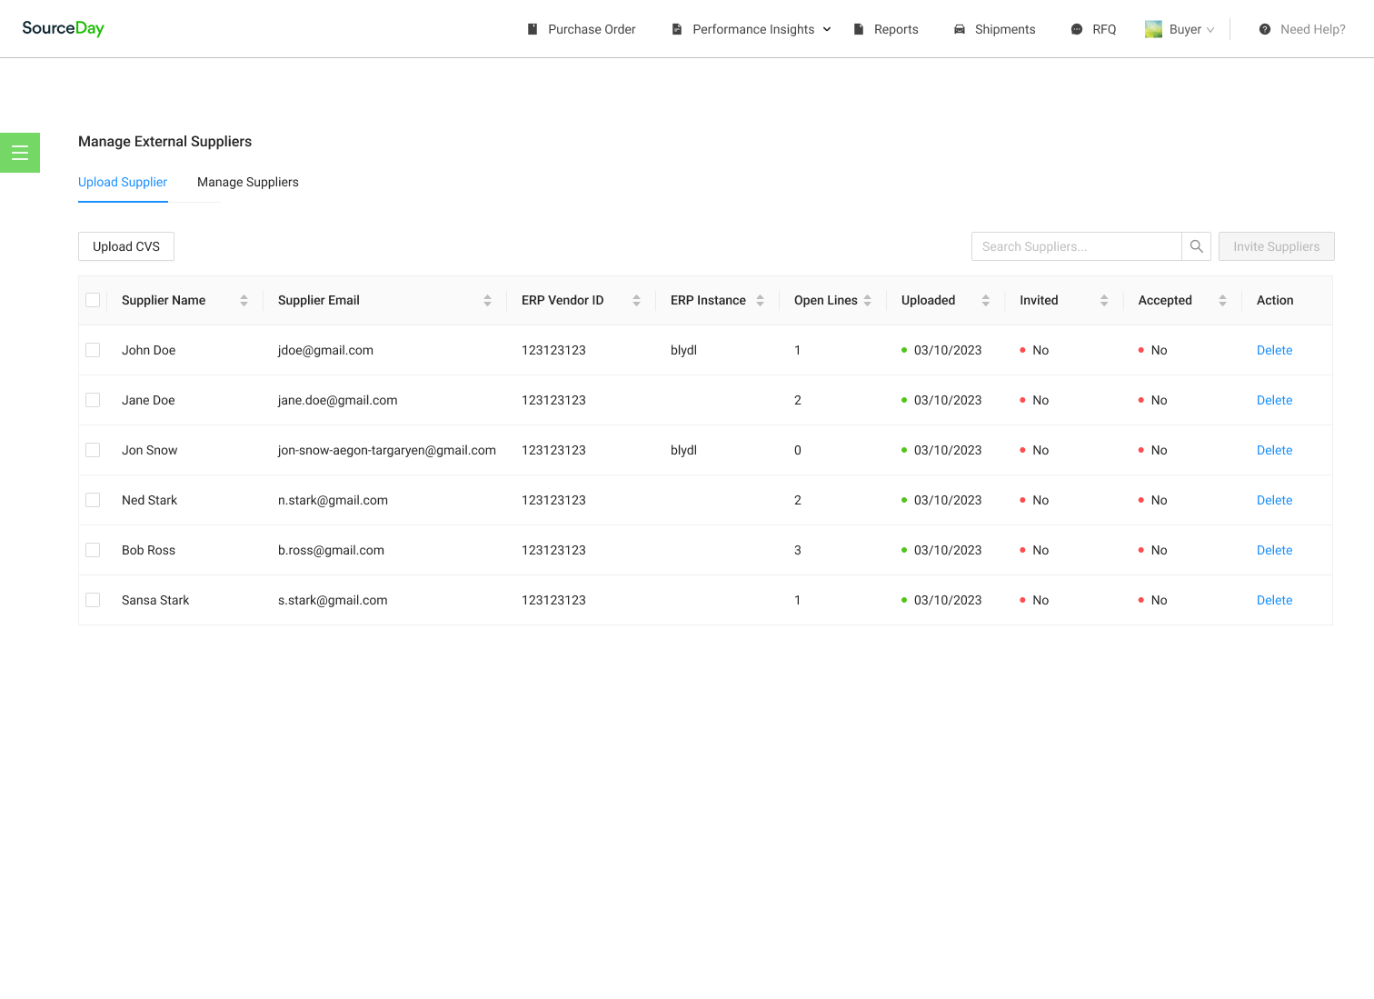
Task: Click the Upload CVS button
Action: 126,246
